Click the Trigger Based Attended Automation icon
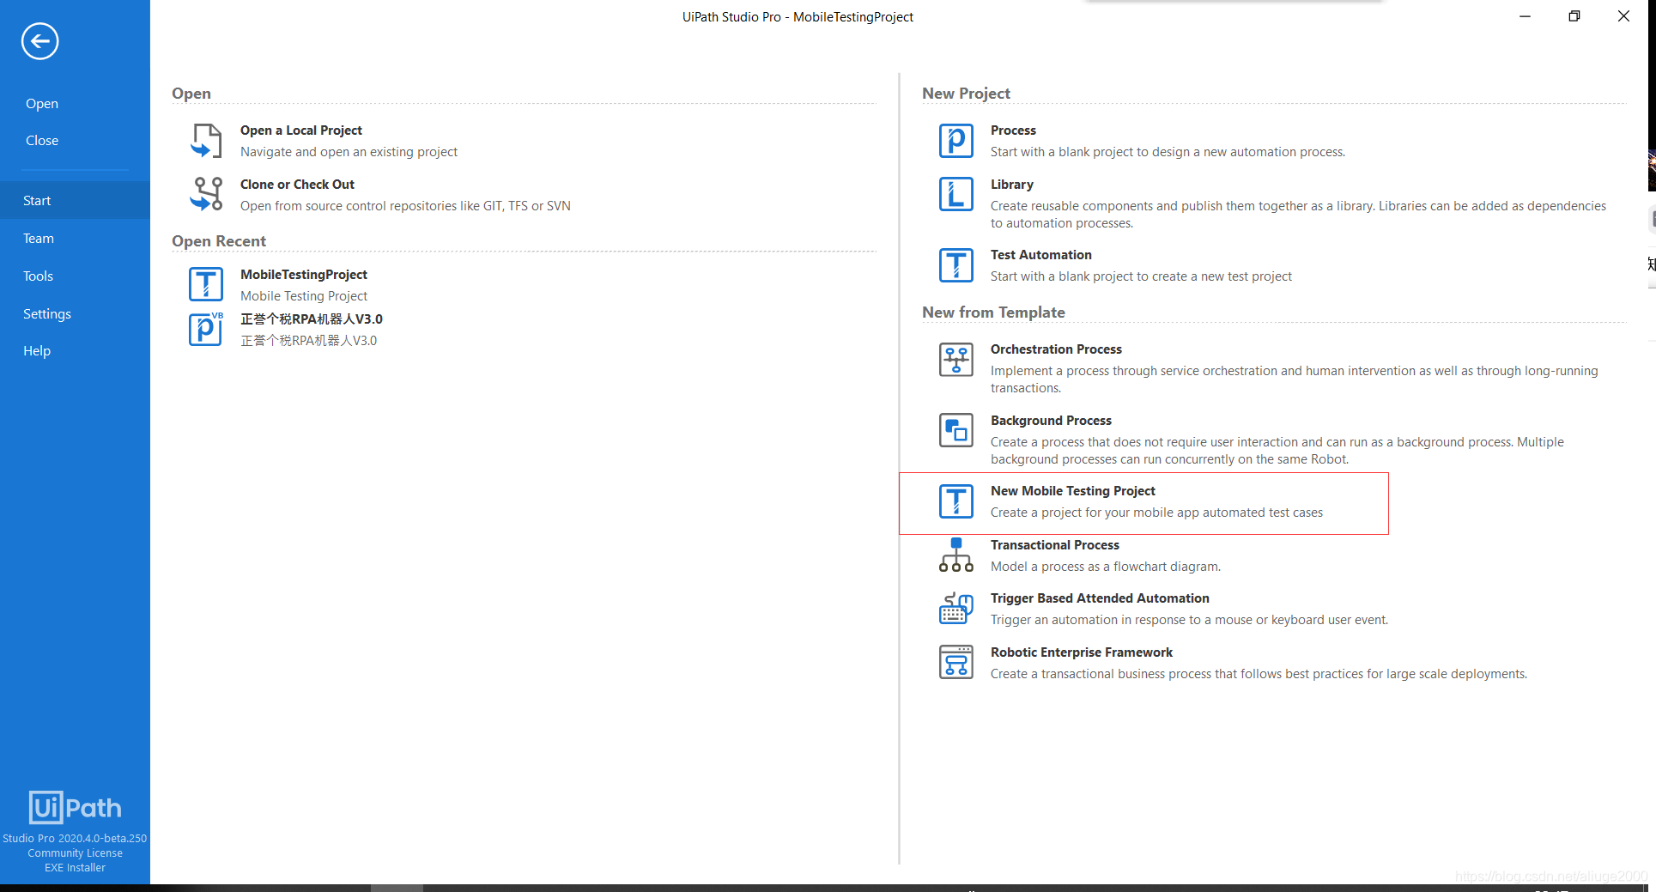 (955, 609)
